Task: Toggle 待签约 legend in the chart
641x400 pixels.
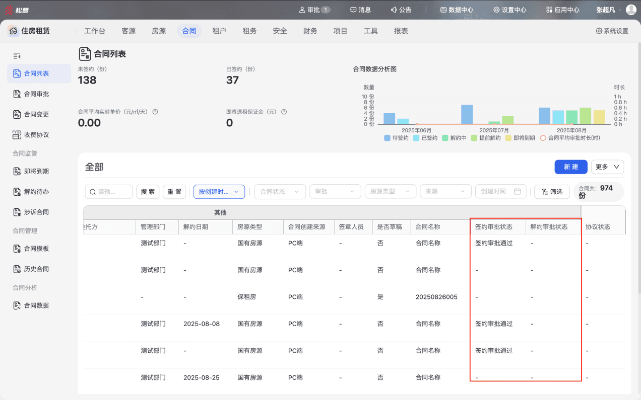Action: (x=396, y=138)
